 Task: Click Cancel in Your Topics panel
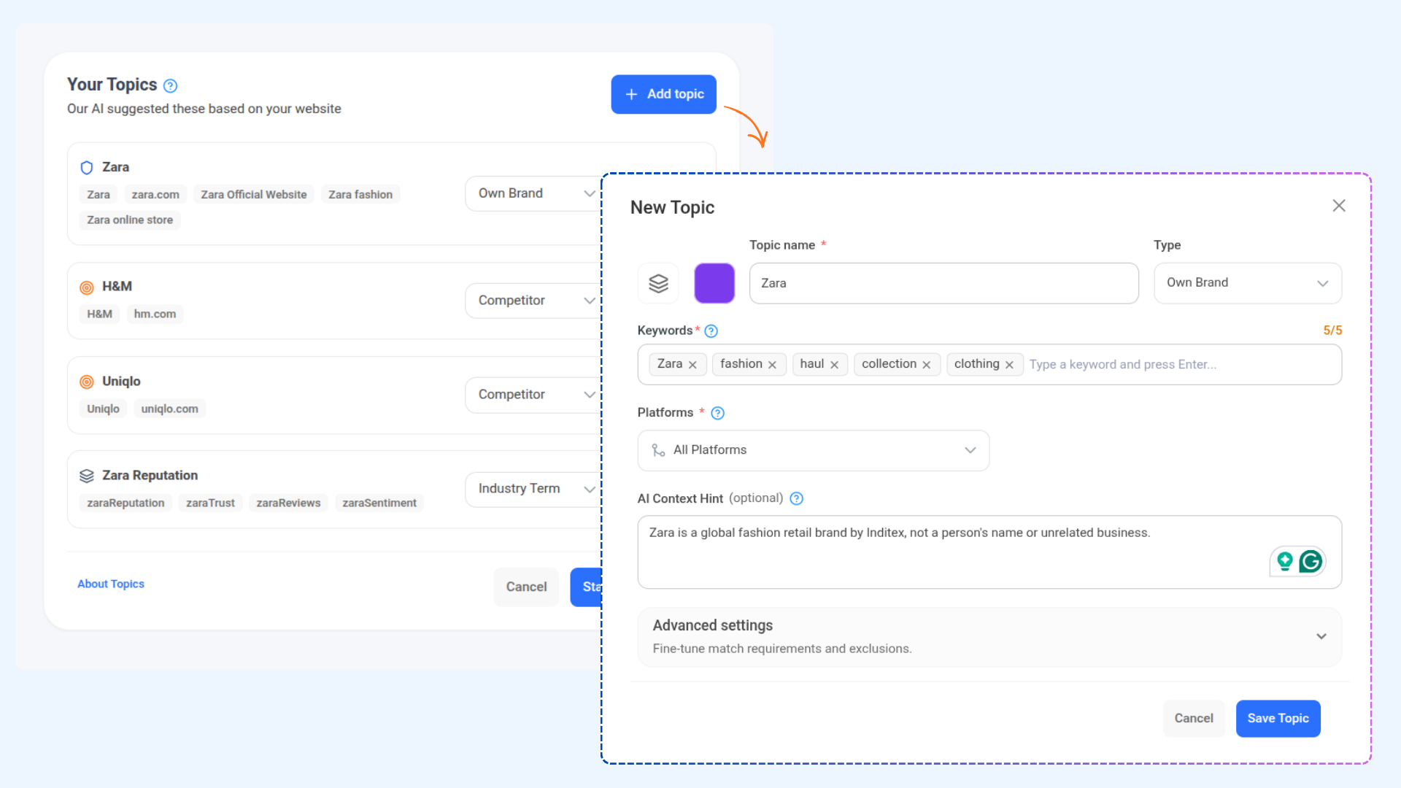526,587
